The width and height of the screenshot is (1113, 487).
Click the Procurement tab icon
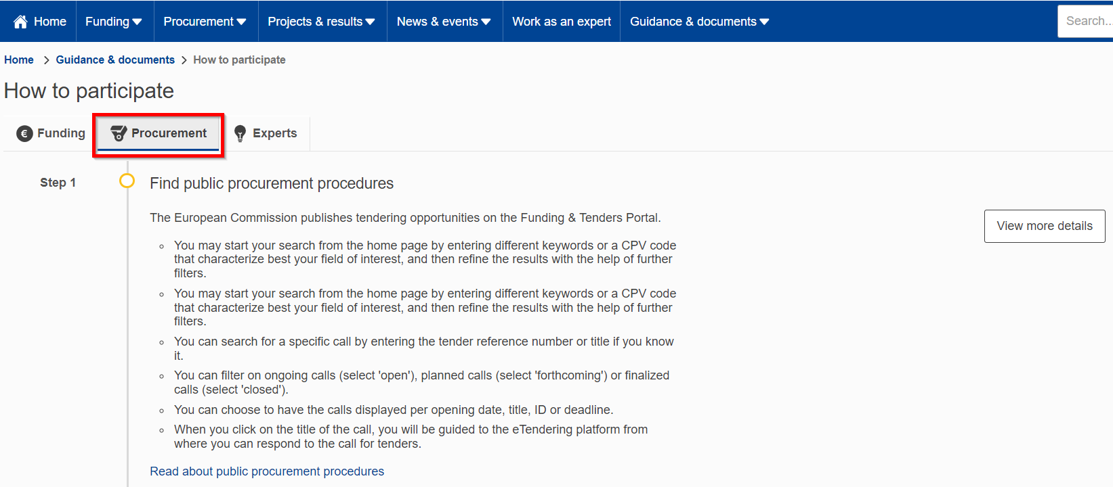coord(119,133)
